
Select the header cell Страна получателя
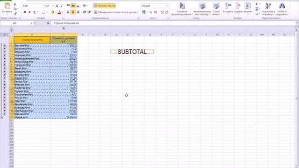tap(32, 40)
